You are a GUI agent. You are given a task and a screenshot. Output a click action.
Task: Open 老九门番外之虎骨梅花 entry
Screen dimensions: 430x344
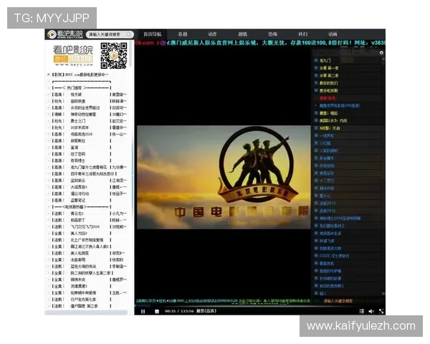89,167
